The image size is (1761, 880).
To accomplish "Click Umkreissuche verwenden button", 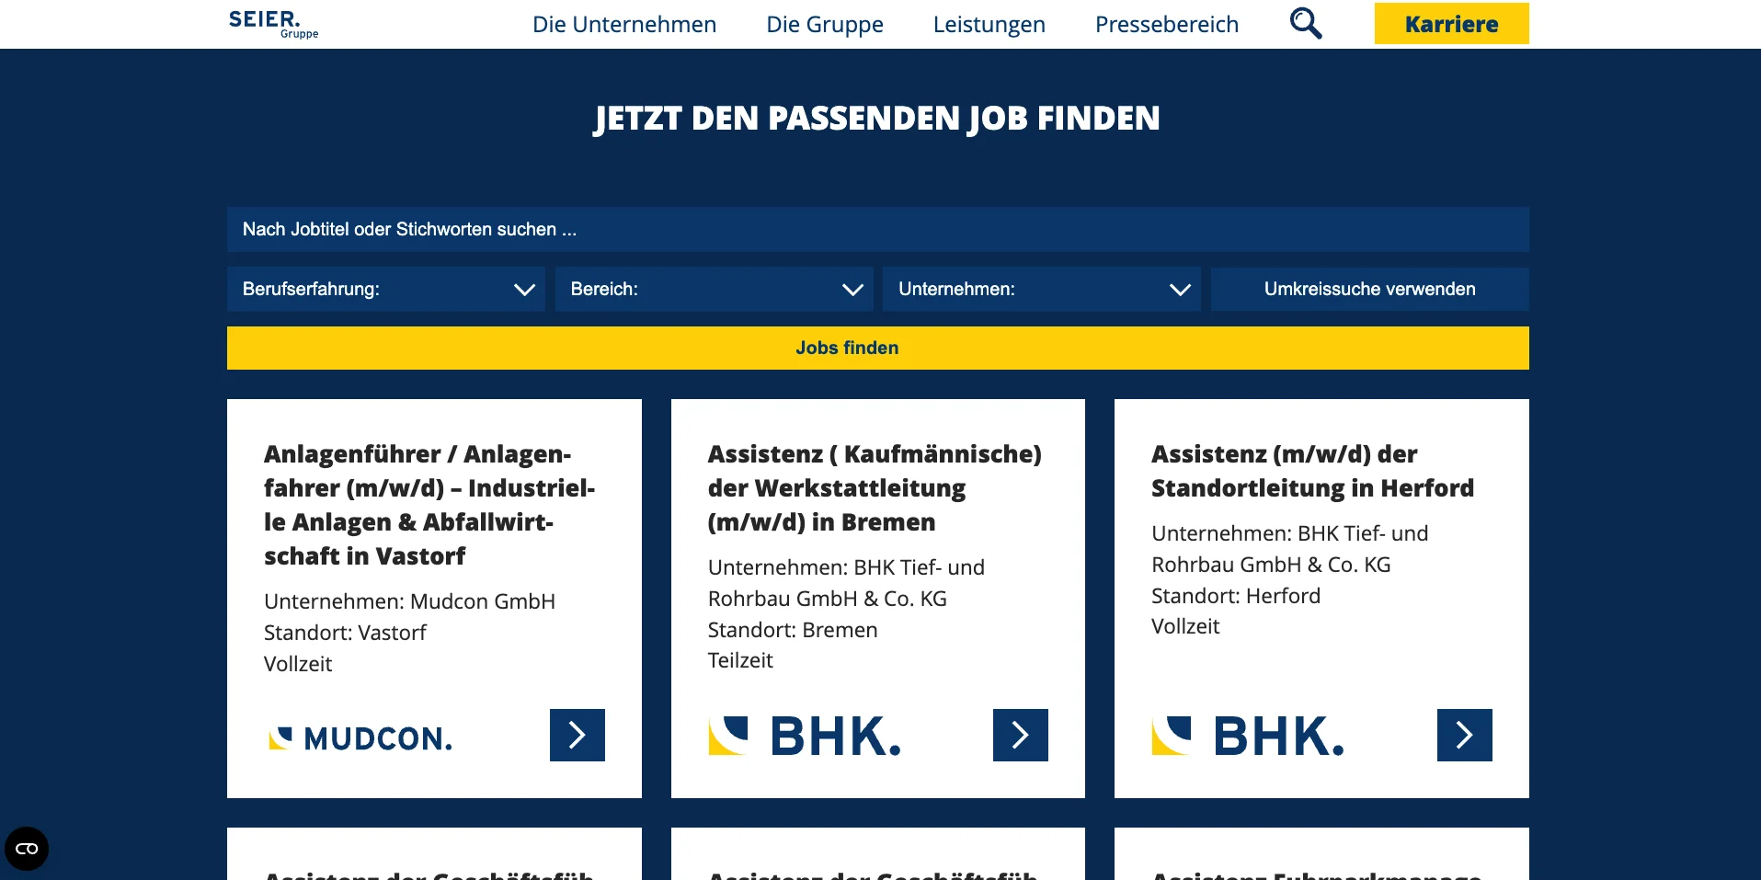I will coord(1370,289).
